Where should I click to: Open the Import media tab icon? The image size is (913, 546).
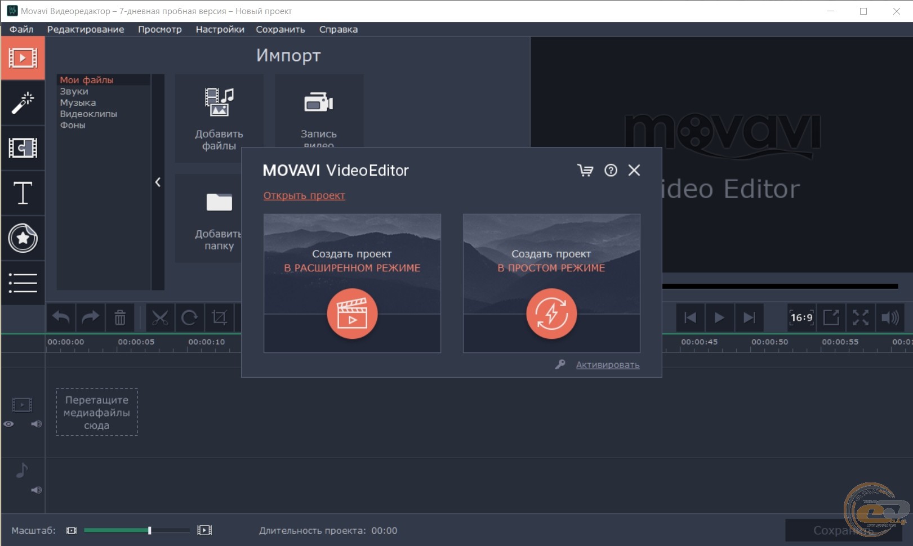point(23,58)
